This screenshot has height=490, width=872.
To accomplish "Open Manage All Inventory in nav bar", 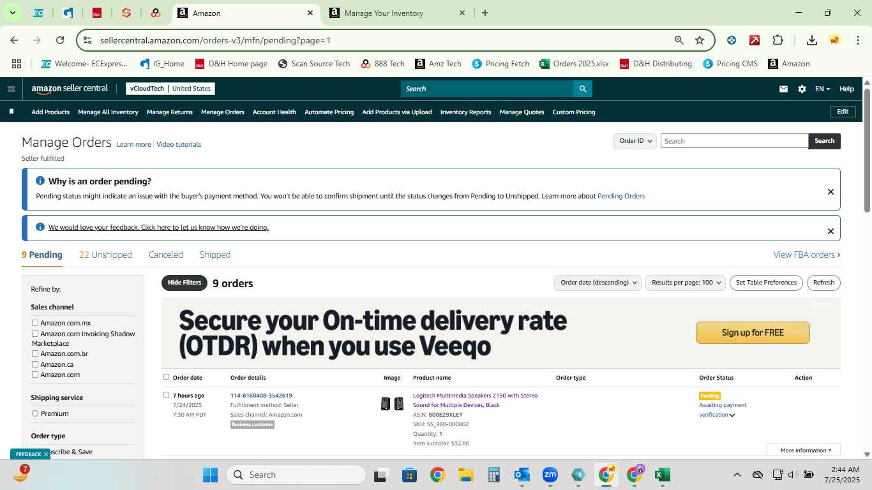I will (108, 112).
